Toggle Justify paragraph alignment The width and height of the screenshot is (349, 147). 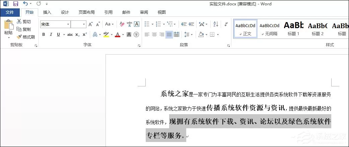pyautogui.click(x=169, y=34)
